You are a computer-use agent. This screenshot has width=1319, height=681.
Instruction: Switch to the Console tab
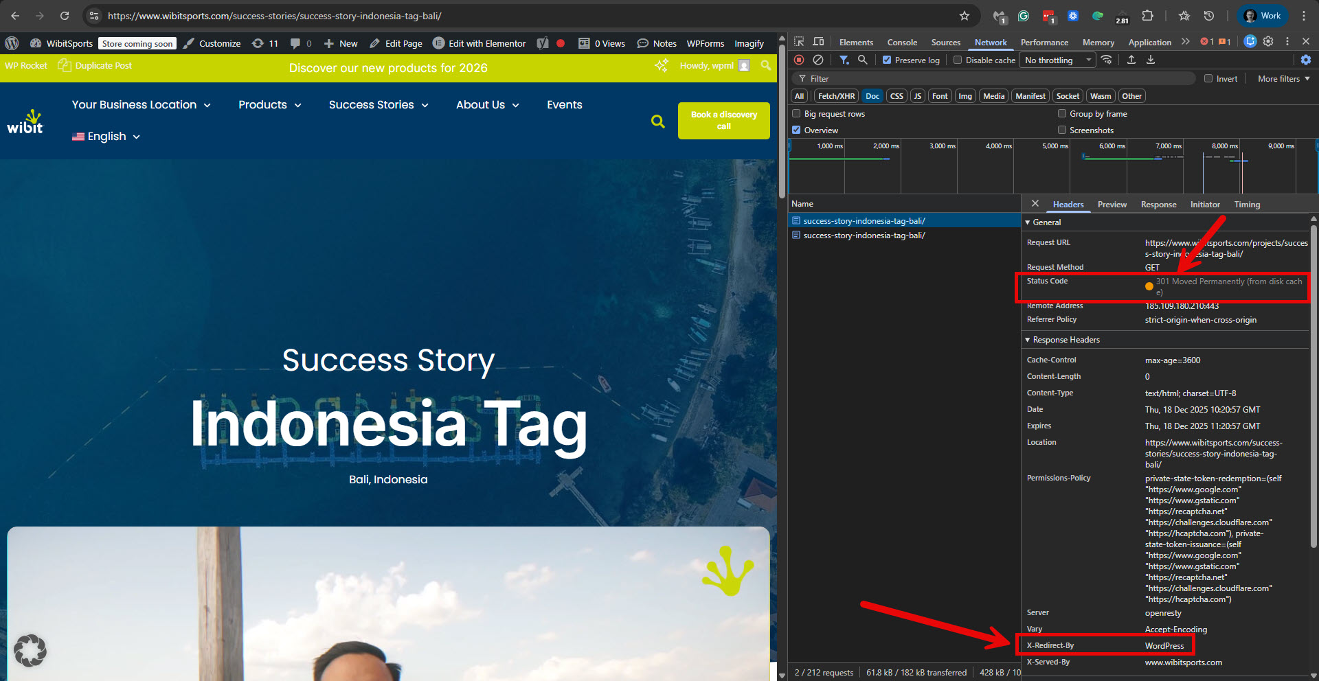pyautogui.click(x=902, y=43)
